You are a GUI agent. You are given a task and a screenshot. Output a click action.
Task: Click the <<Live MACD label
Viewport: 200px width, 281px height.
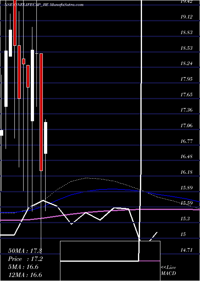point(168,271)
